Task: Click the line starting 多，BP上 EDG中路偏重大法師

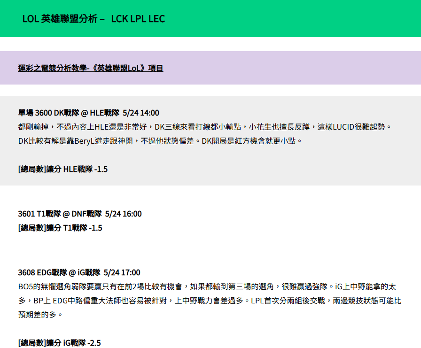Action: (x=210, y=301)
